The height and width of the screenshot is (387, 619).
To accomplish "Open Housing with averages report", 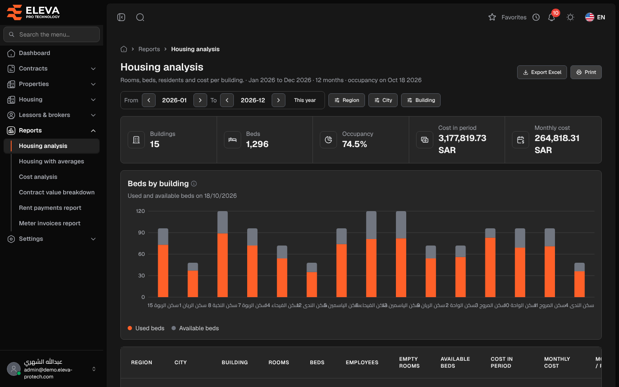I will 52,161.
